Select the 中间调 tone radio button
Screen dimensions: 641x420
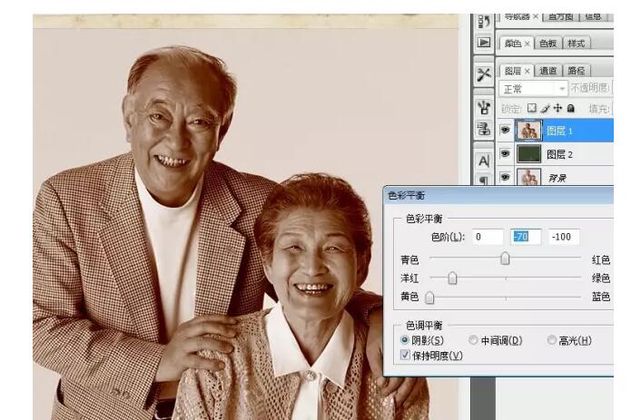click(473, 340)
